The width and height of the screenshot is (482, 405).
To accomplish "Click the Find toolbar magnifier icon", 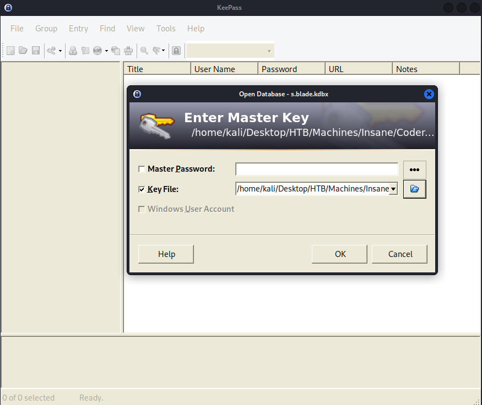I will (x=144, y=50).
